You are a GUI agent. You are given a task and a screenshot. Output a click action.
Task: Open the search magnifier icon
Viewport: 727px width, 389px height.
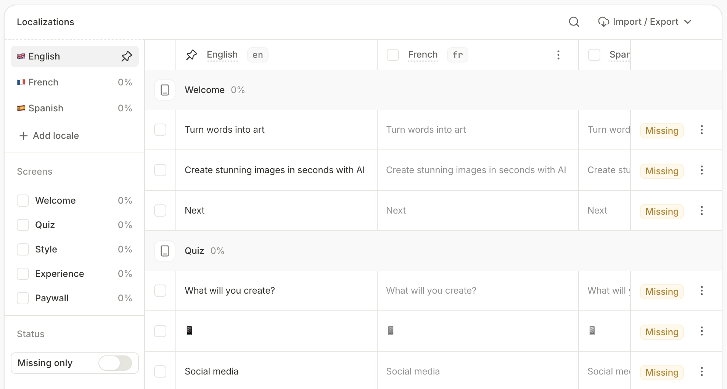coord(574,22)
